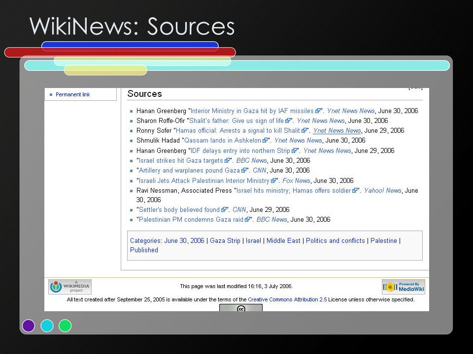
Task: Click Ynet News beside 'Qassam lands in Ashkelon'
Action: pos(298,140)
